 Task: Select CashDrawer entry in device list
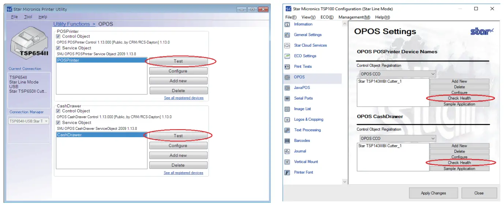click(x=101, y=135)
